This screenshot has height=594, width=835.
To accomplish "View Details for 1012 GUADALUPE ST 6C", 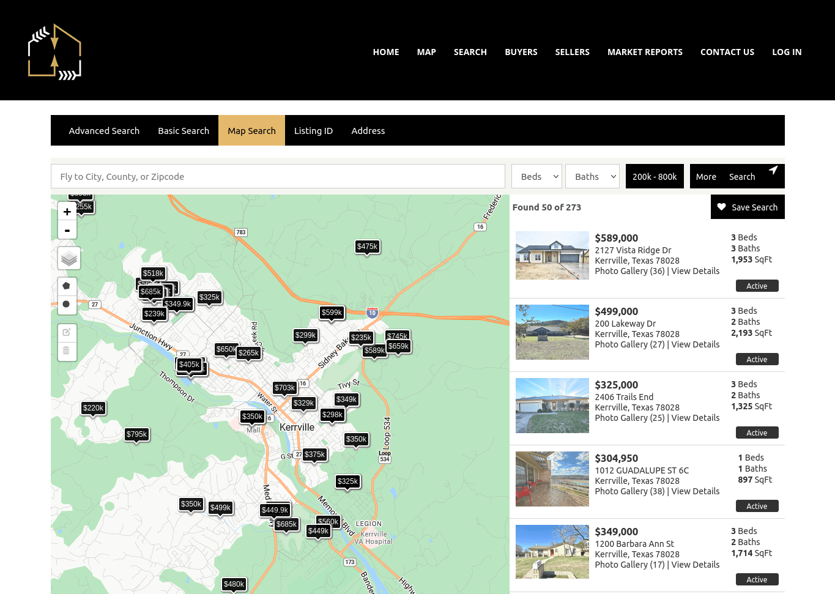I will pos(696,491).
